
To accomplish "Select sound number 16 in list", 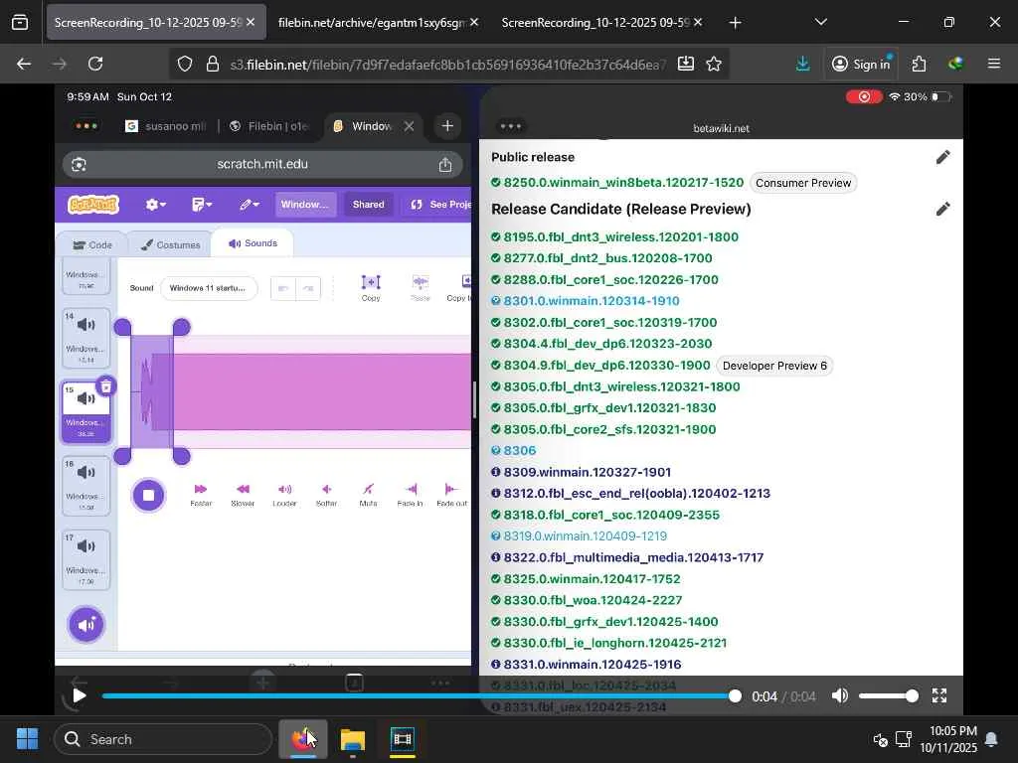I will tap(86, 485).
